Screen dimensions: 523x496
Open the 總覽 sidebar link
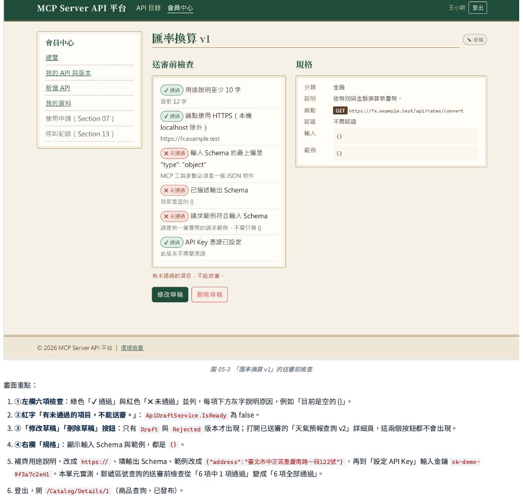pos(52,57)
